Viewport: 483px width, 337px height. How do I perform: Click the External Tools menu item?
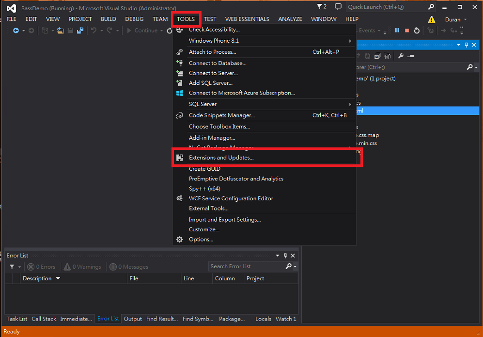tap(265, 209)
